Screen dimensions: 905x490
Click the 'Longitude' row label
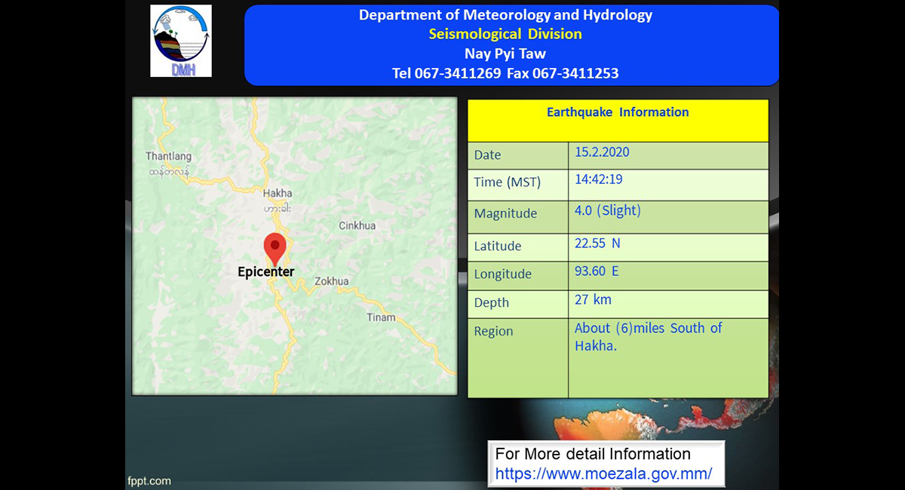click(x=503, y=274)
